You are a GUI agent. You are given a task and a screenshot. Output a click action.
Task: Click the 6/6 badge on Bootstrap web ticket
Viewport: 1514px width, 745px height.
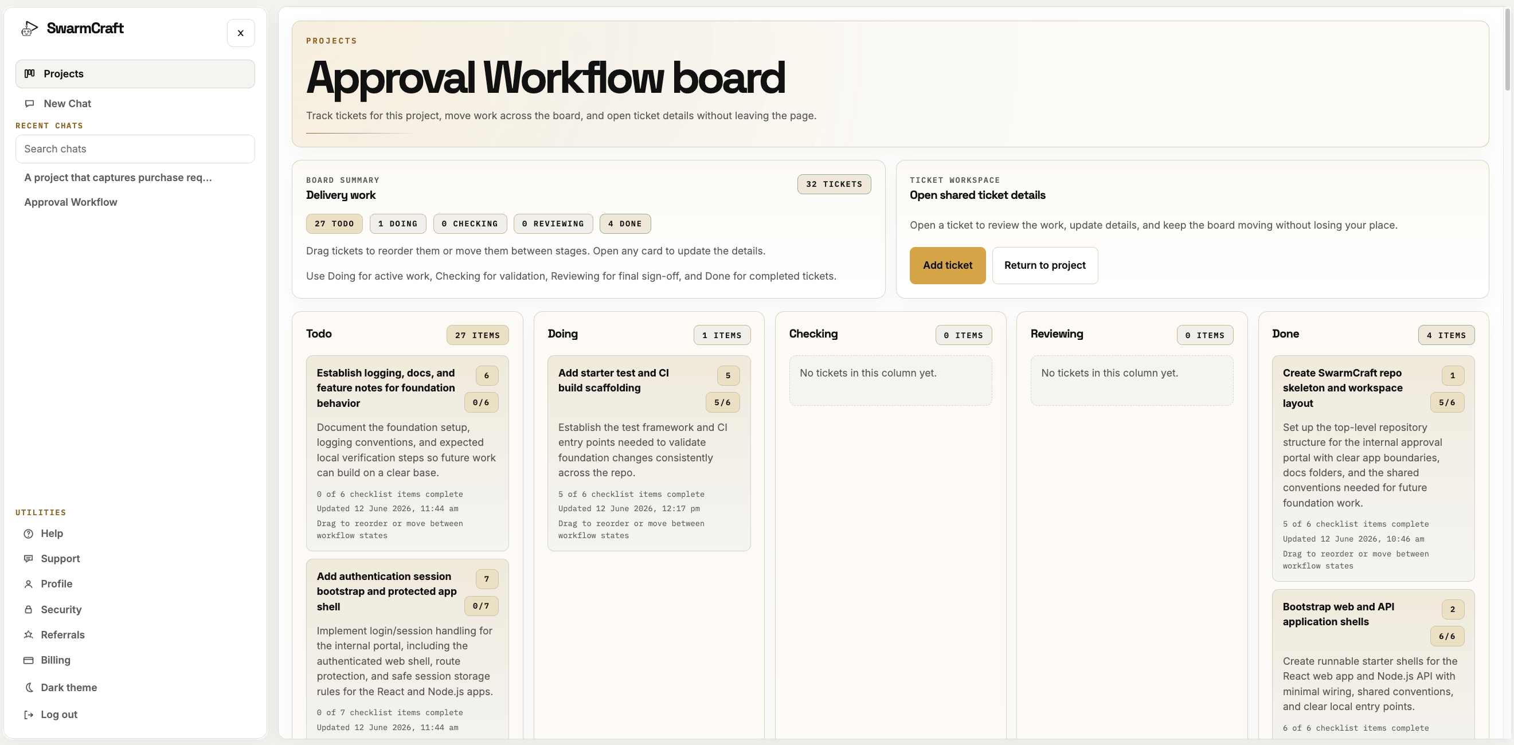point(1447,636)
